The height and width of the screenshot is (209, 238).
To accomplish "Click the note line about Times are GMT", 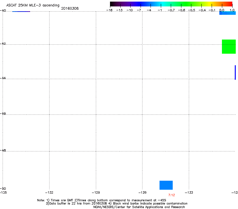I will pos(102,200).
